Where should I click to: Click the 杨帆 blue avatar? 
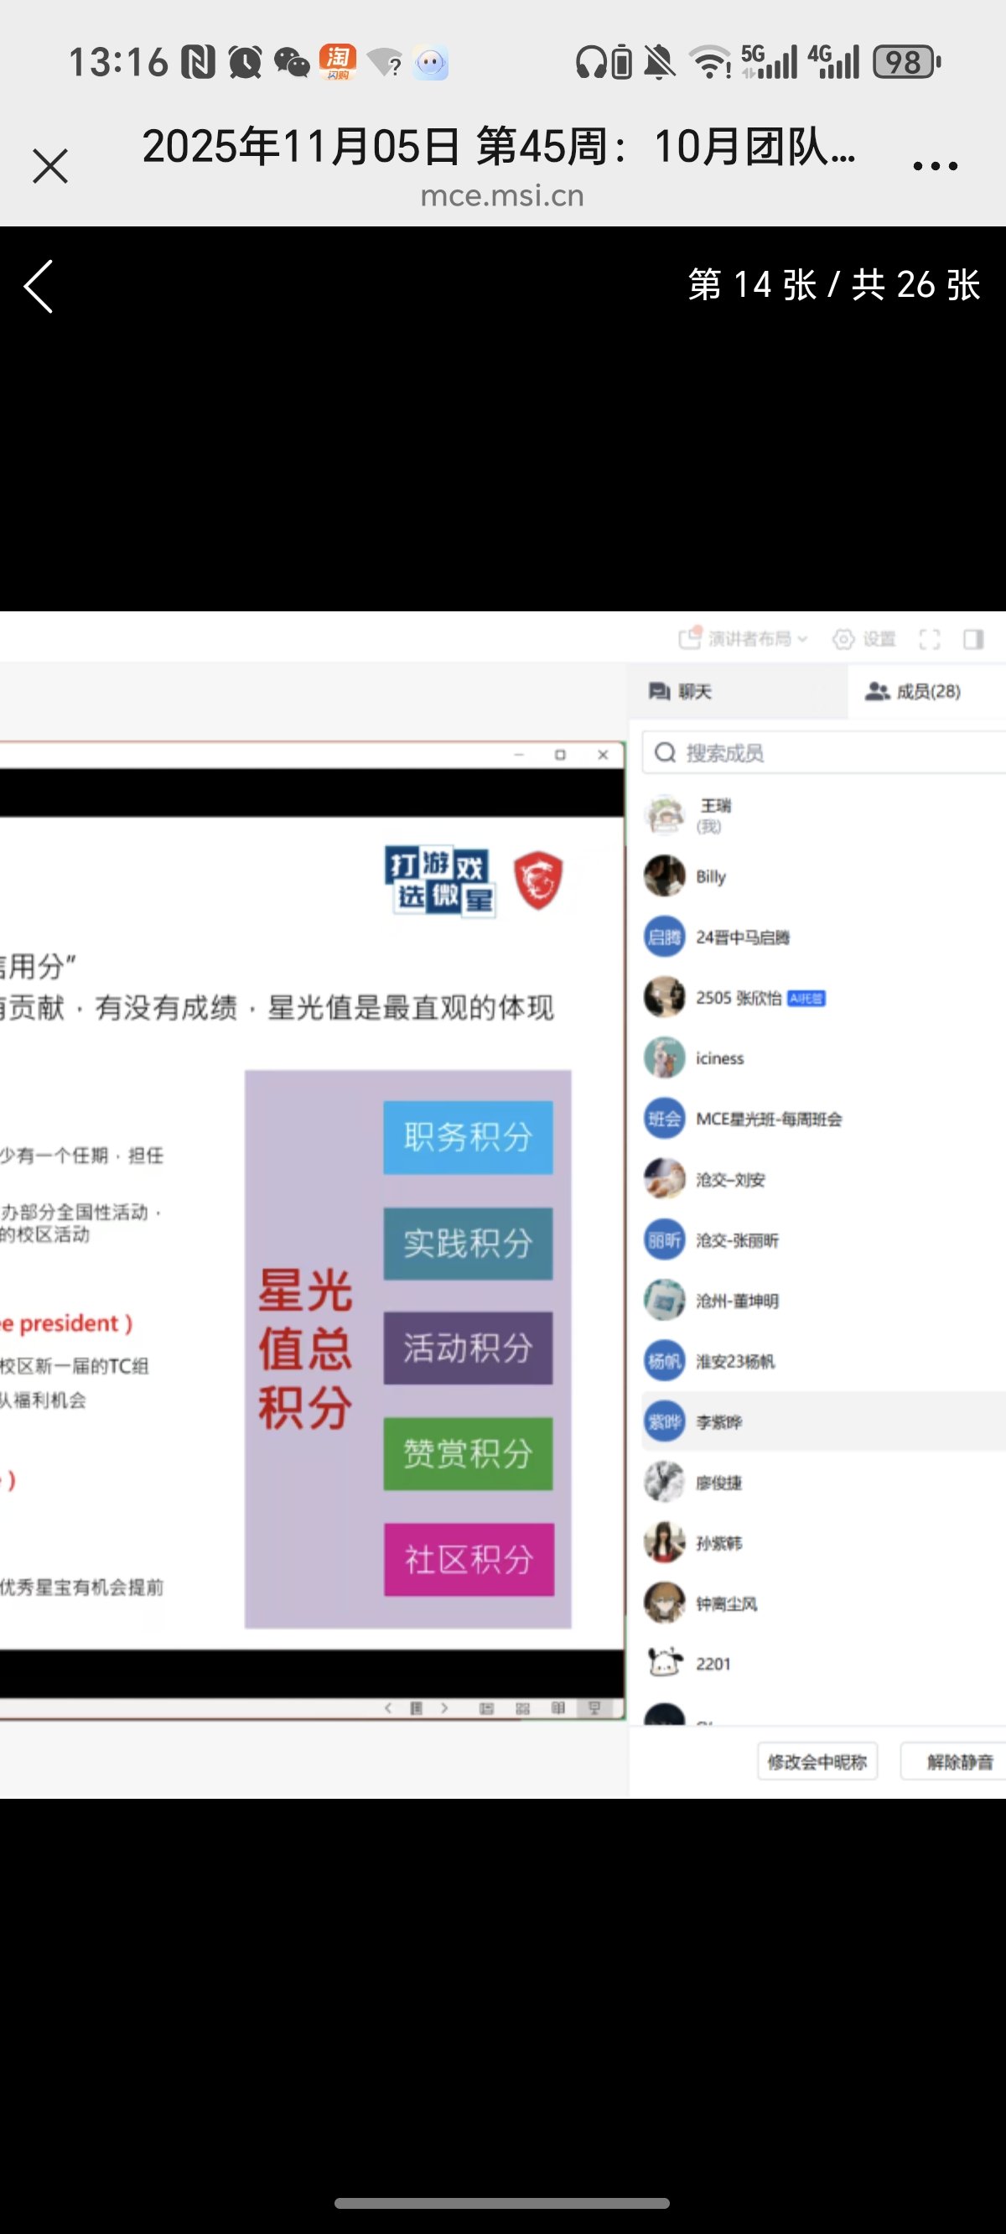[x=664, y=1361]
